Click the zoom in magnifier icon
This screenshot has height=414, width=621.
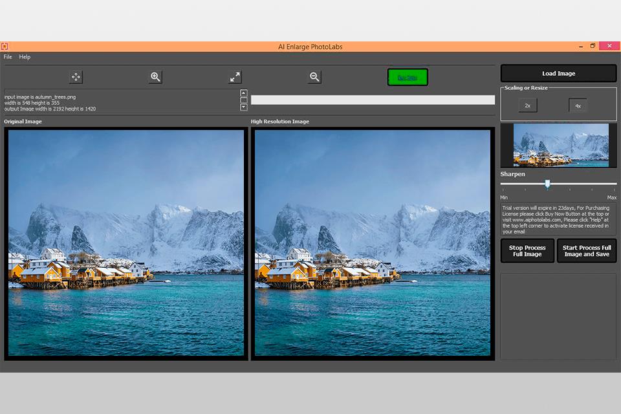coord(155,77)
